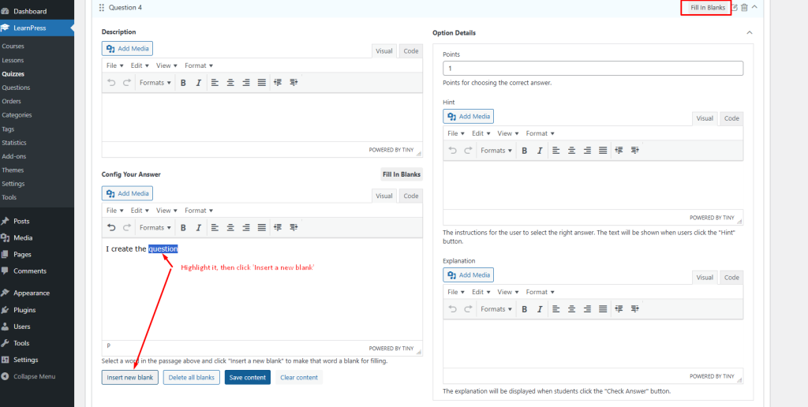The height and width of the screenshot is (407, 808).
Task: Click into the Points input field
Action: (x=593, y=69)
